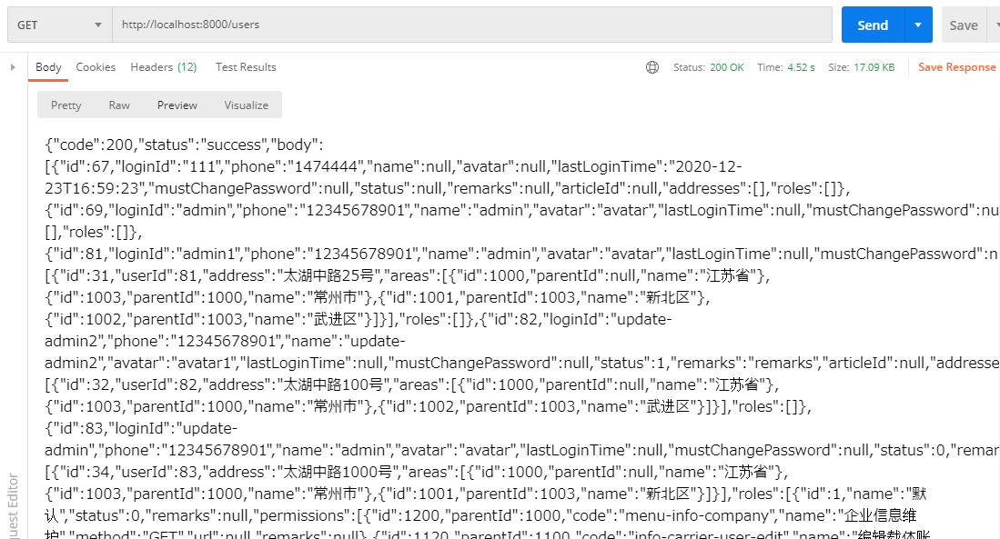
Task: Click the globe network information icon
Action: [652, 67]
